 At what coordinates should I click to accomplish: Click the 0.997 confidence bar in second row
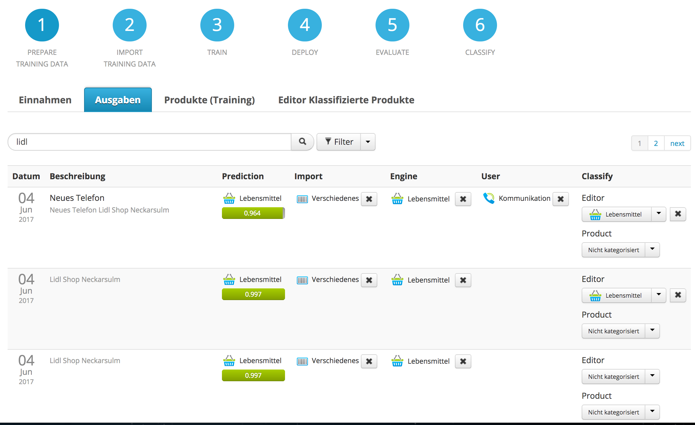253,294
